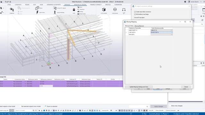Viewport: 205px width, 115px height.
Task: Click the search icon beside Apply changes
Action: tap(147, 106)
